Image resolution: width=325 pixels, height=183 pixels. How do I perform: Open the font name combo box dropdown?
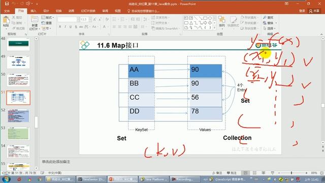[78, 19]
